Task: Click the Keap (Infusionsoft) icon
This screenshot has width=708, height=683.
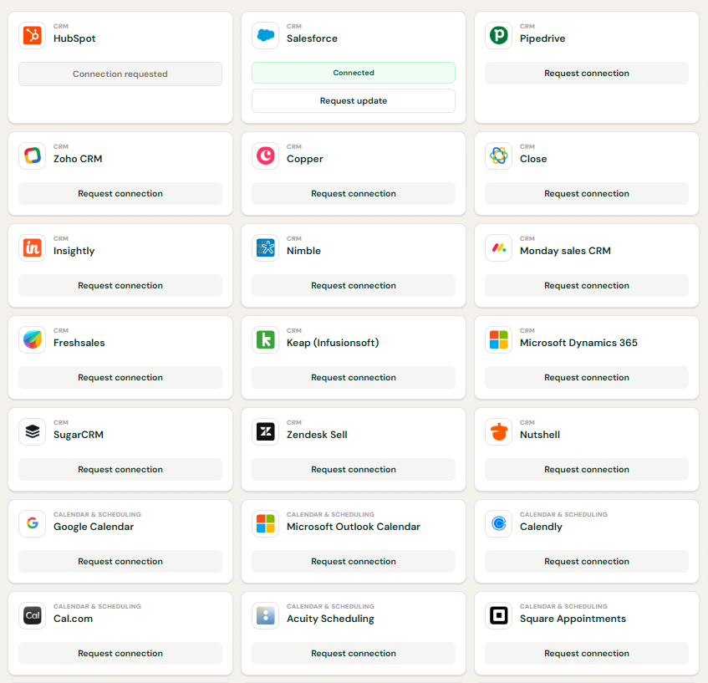Action: (266, 339)
